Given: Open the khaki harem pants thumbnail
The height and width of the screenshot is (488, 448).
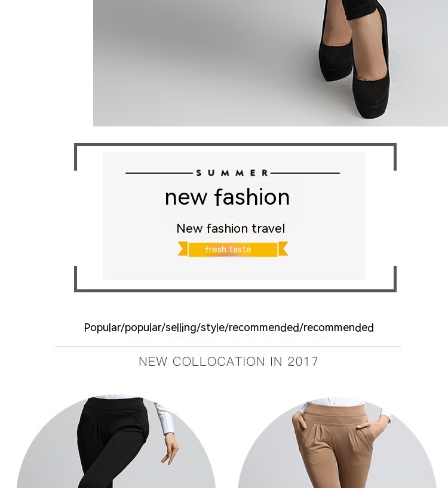Looking at the screenshot, I should point(337,443).
